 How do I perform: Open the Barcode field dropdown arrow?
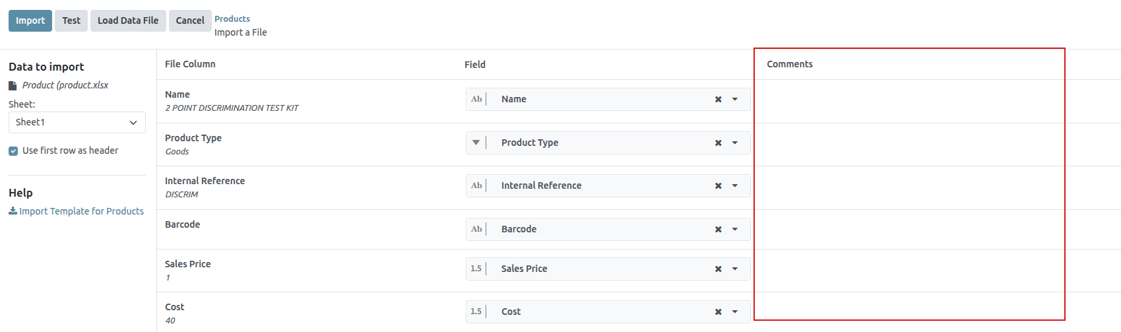pyautogui.click(x=735, y=230)
